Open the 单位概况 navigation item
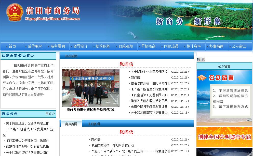Screen dimensions: 253x156 35,46
